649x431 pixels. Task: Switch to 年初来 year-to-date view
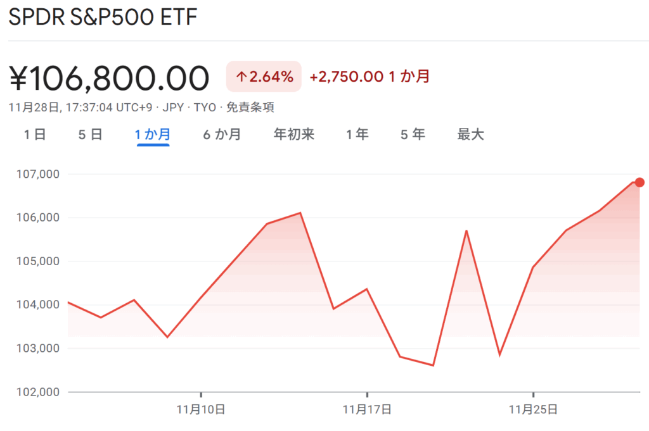pos(293,134)
